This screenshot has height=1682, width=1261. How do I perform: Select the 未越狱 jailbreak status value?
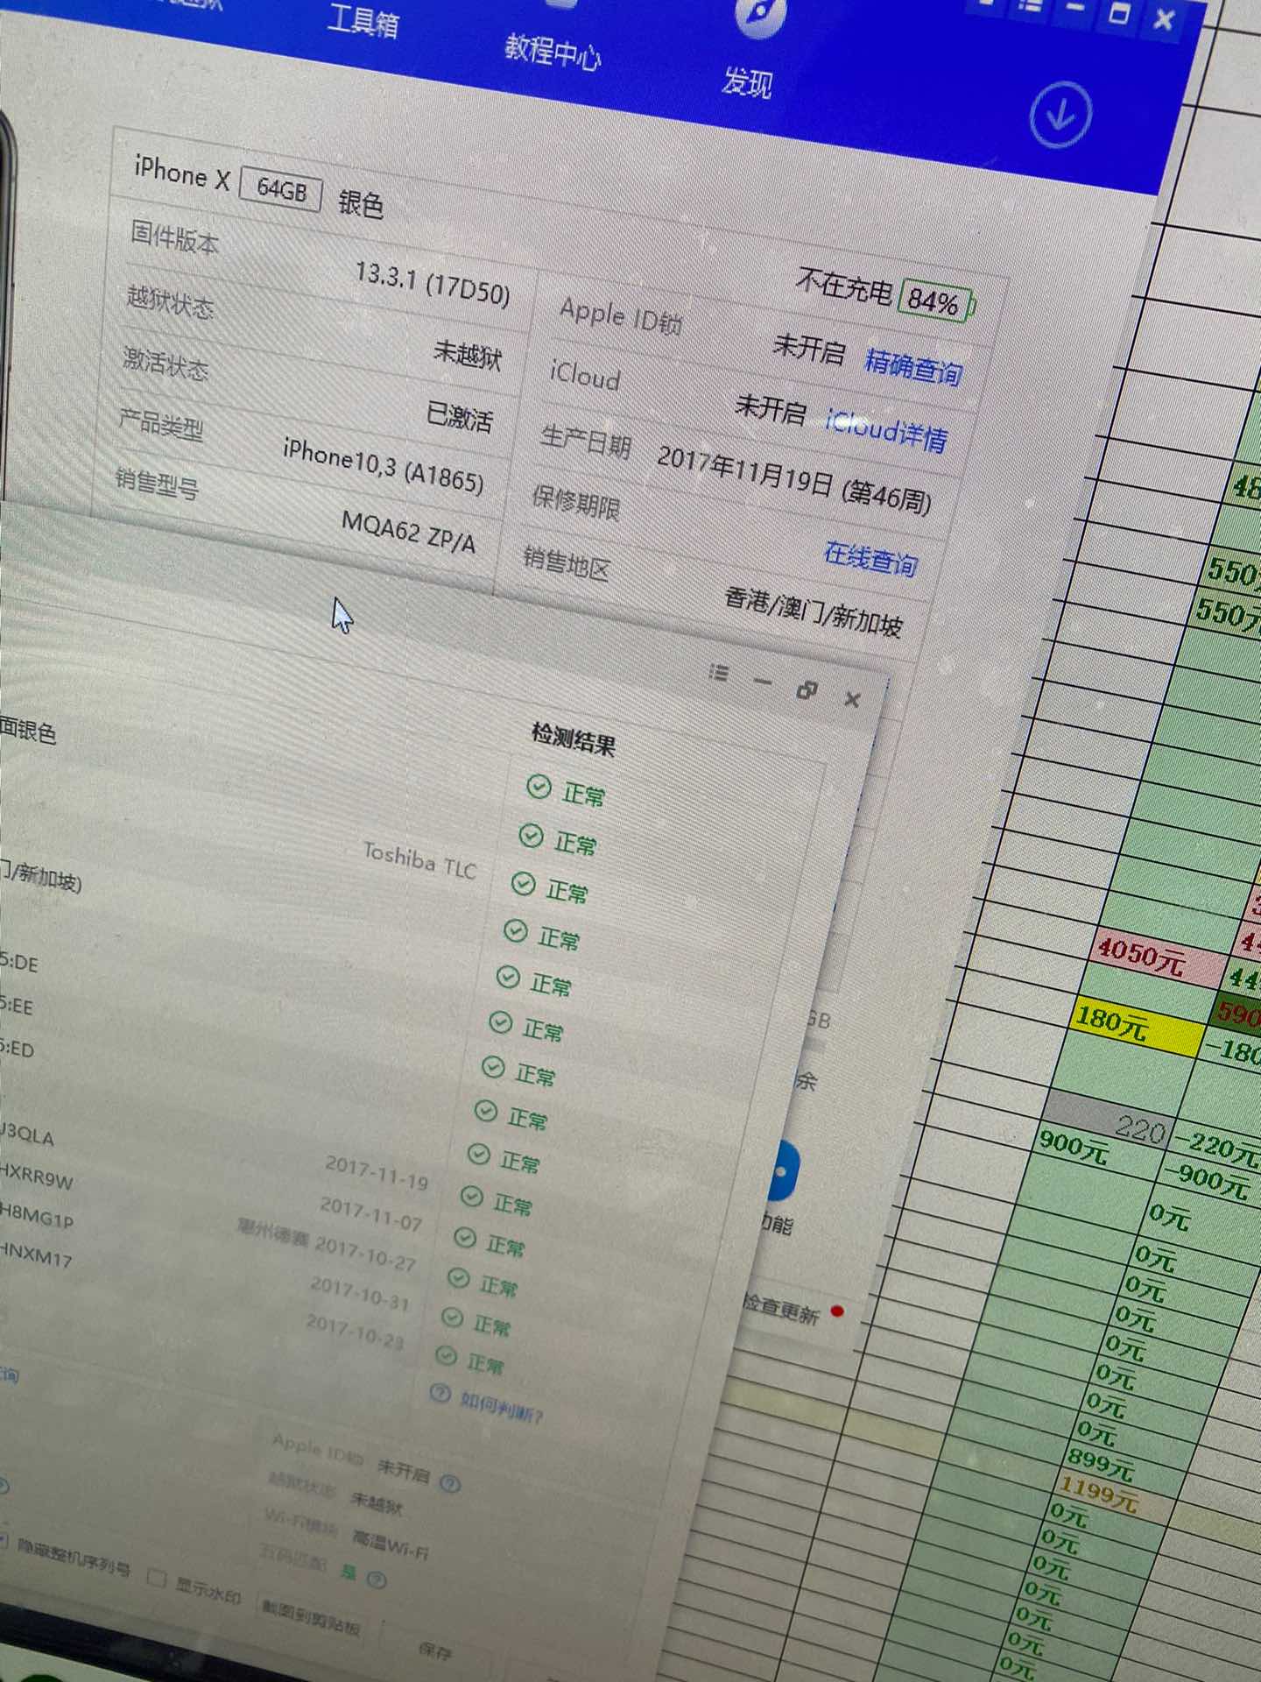click(468, 355)
